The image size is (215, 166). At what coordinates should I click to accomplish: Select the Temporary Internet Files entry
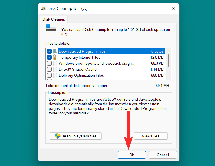point(105,57)
